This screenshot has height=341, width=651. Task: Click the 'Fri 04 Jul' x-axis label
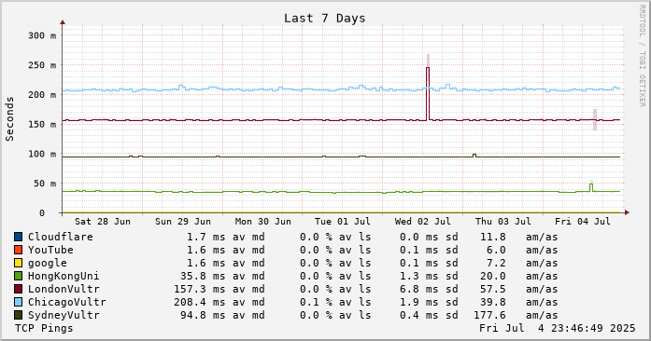click(583, 221)
